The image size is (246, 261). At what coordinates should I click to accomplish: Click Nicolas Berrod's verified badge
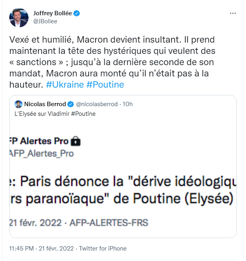70,105
